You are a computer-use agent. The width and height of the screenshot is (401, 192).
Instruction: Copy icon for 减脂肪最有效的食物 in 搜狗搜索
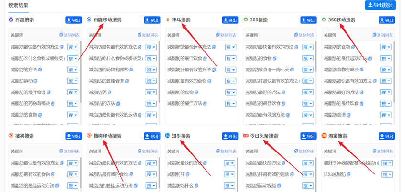click(53, 174)
